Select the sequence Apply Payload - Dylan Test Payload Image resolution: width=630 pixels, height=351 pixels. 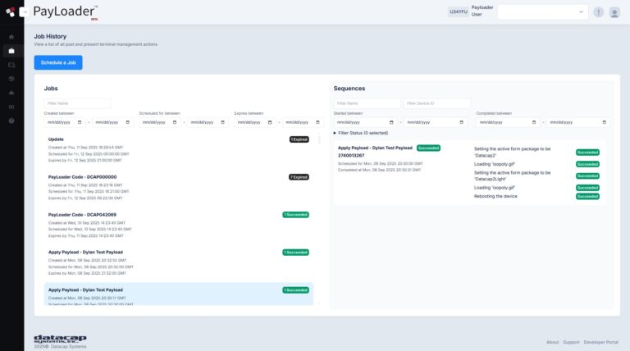pyautogui.click(x=375, y=148)
